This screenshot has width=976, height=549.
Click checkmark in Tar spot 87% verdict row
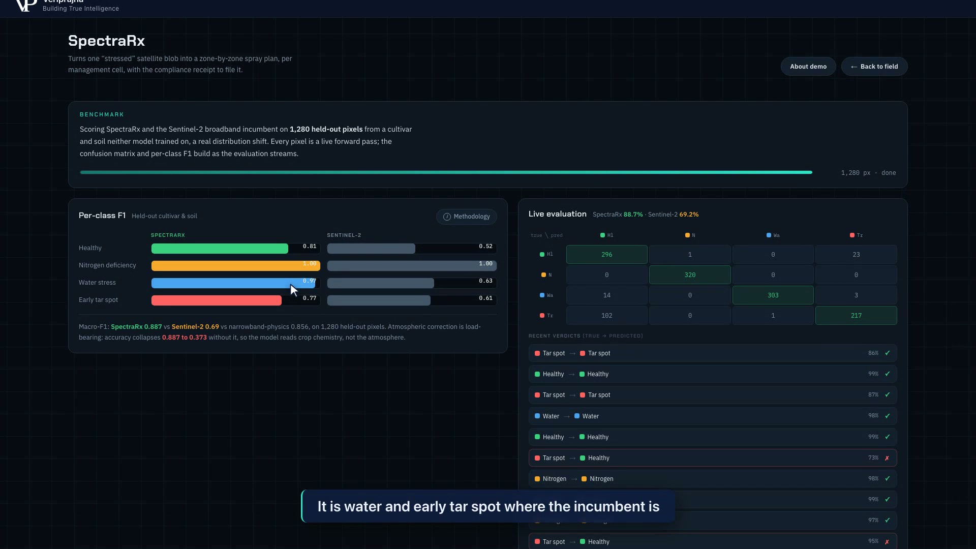coord(888,395)
